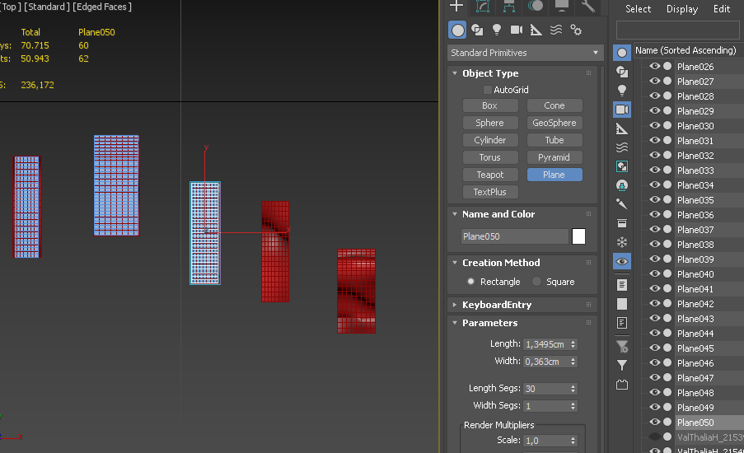Collapse the Parameters rollout
This screenshot has height=453, width=744.
click(x=489, y=323)
